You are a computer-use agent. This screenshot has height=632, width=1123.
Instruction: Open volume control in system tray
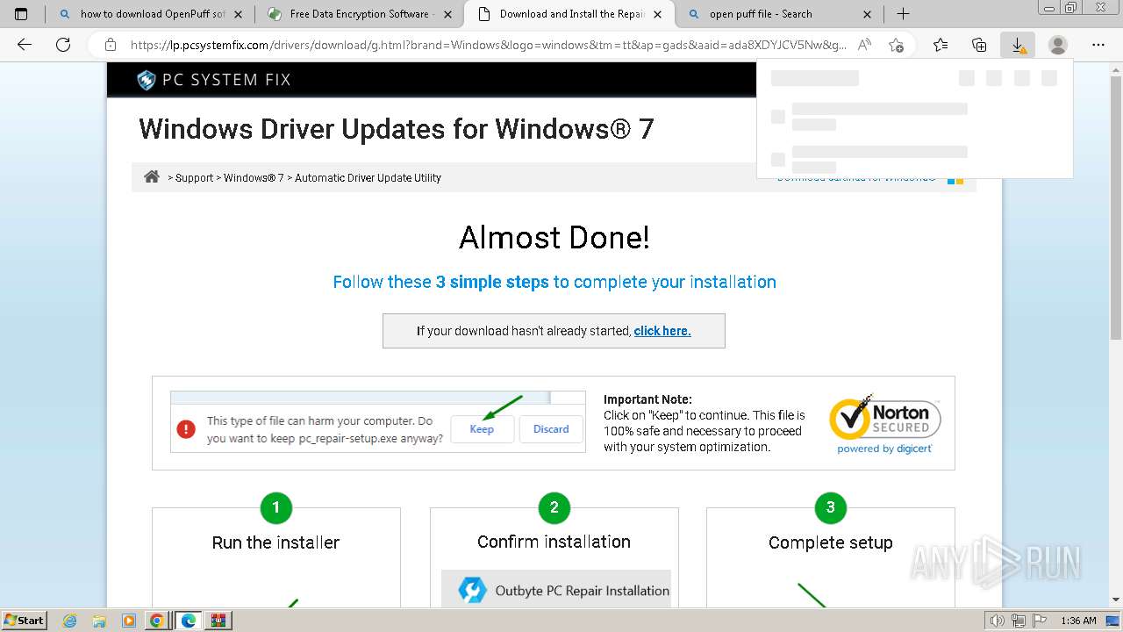[x=998, y=621]
